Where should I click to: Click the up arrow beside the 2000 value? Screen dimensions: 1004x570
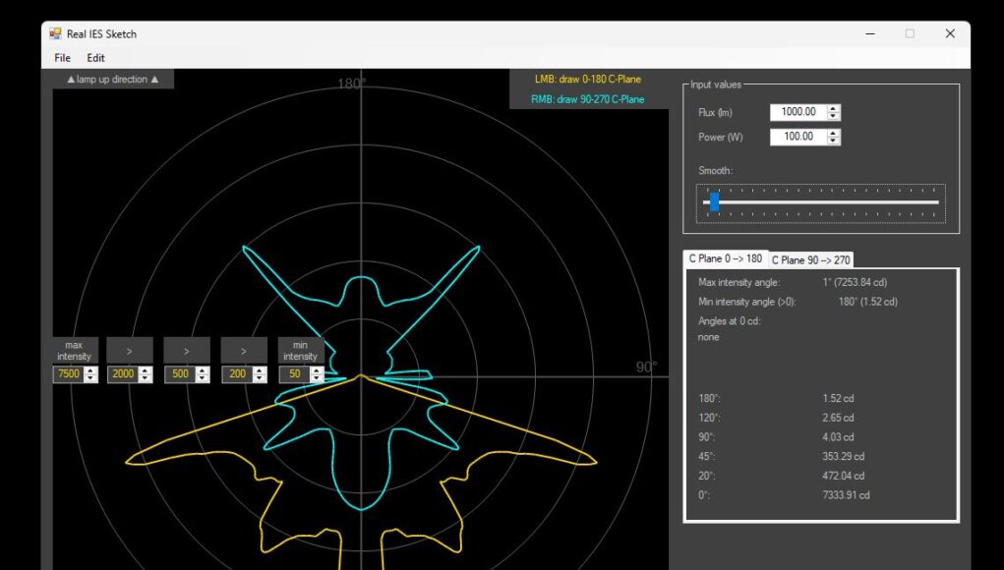(146, 370)
